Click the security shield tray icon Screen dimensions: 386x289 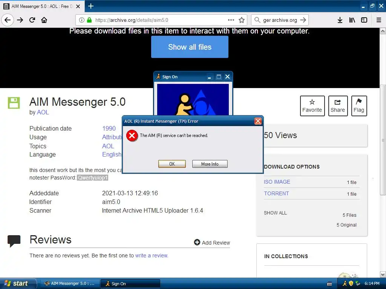pos(351,283)
